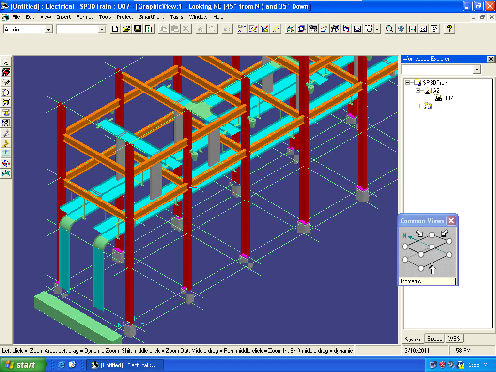Screen dimensions: 496x372
Task: Open the Admin permission group dropdown
Action: coord(48,30)
